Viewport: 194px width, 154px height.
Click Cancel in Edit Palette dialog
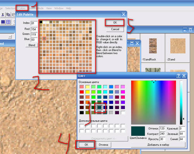coord(115,29)
